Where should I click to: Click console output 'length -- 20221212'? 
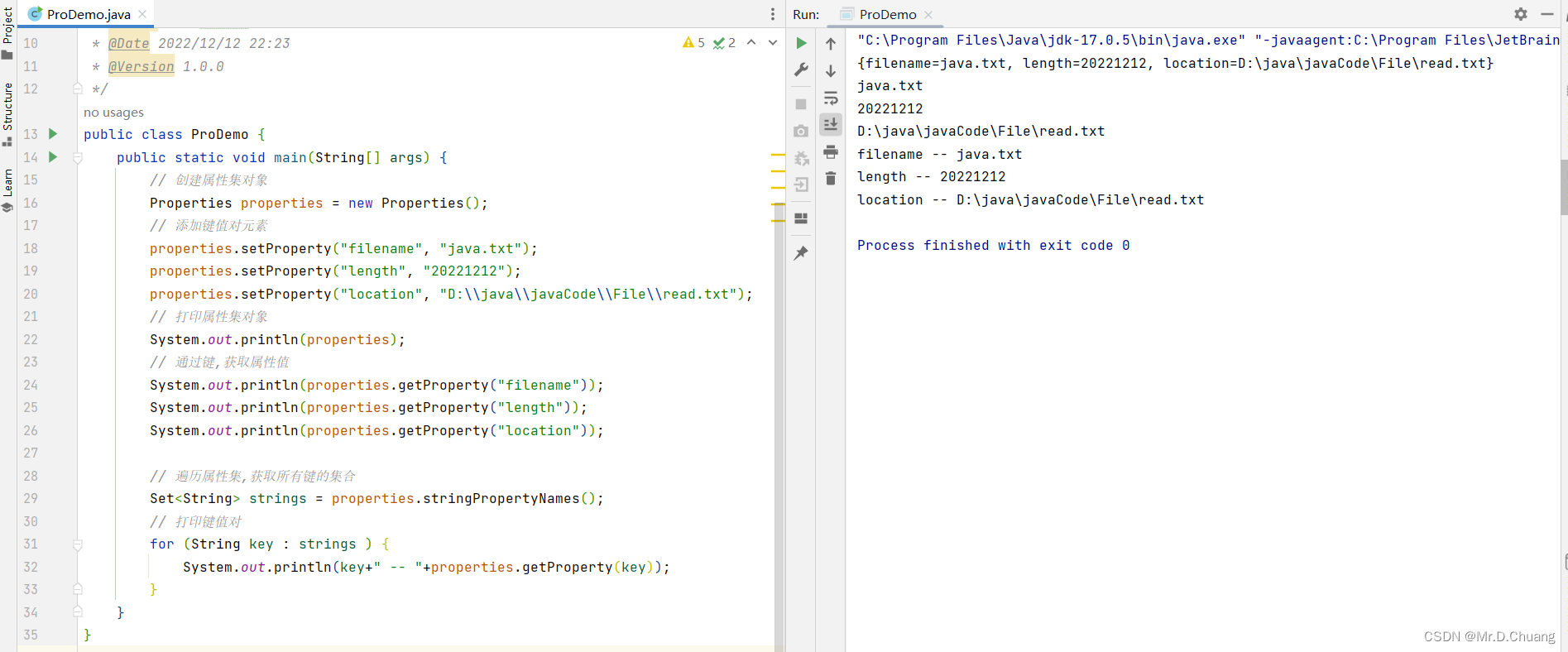pyautogui.click(x=931, y=176)
